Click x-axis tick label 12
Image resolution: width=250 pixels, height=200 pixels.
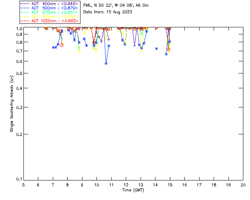coord(126,185)
